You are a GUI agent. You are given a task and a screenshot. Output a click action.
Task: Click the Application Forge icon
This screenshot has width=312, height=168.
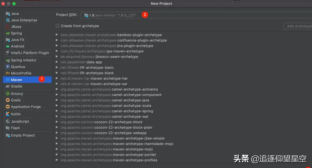pyautogui.click(x=8, y=107)
